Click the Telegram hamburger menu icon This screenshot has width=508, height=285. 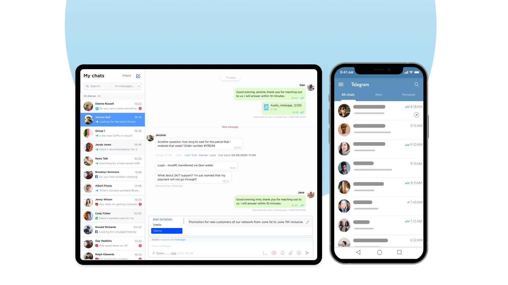tap(341, 84)
